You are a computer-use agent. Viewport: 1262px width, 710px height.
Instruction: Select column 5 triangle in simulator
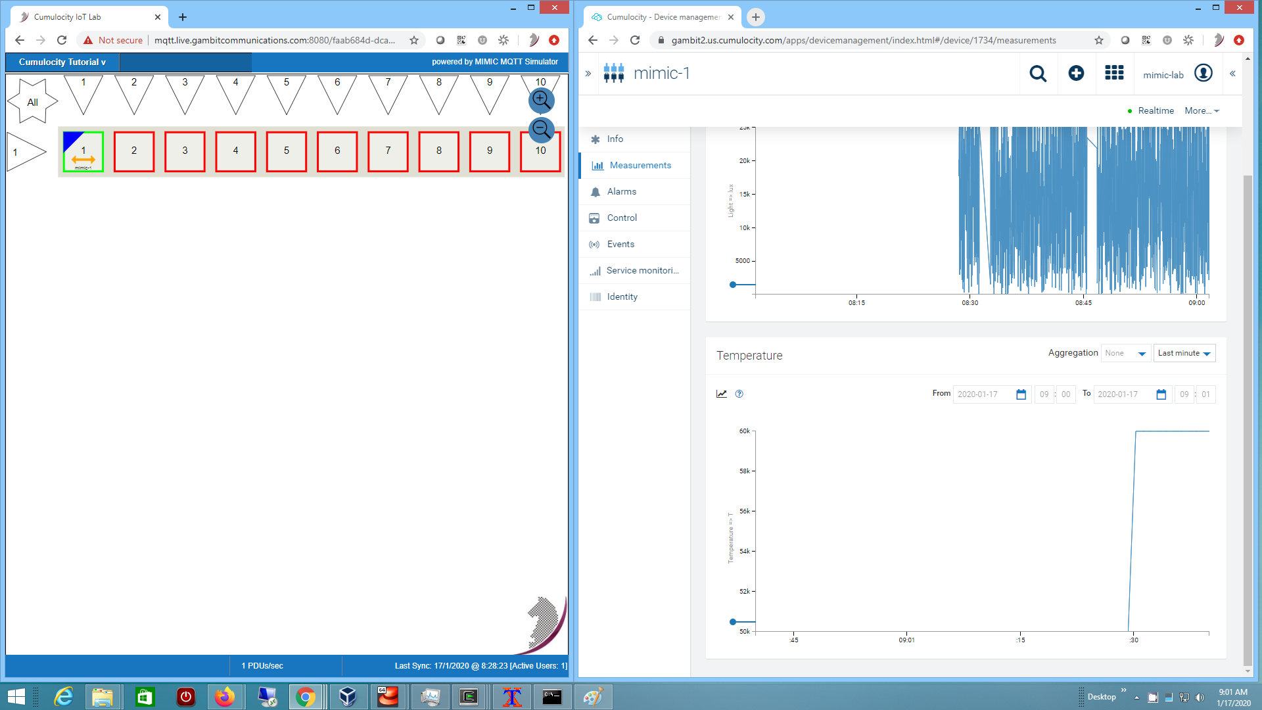point(287,94)
